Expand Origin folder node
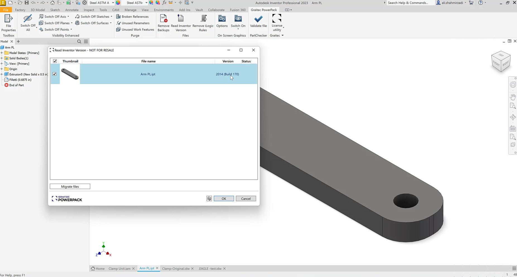The height and width of the screenshot is (277, 517). (x=2, y=69)
